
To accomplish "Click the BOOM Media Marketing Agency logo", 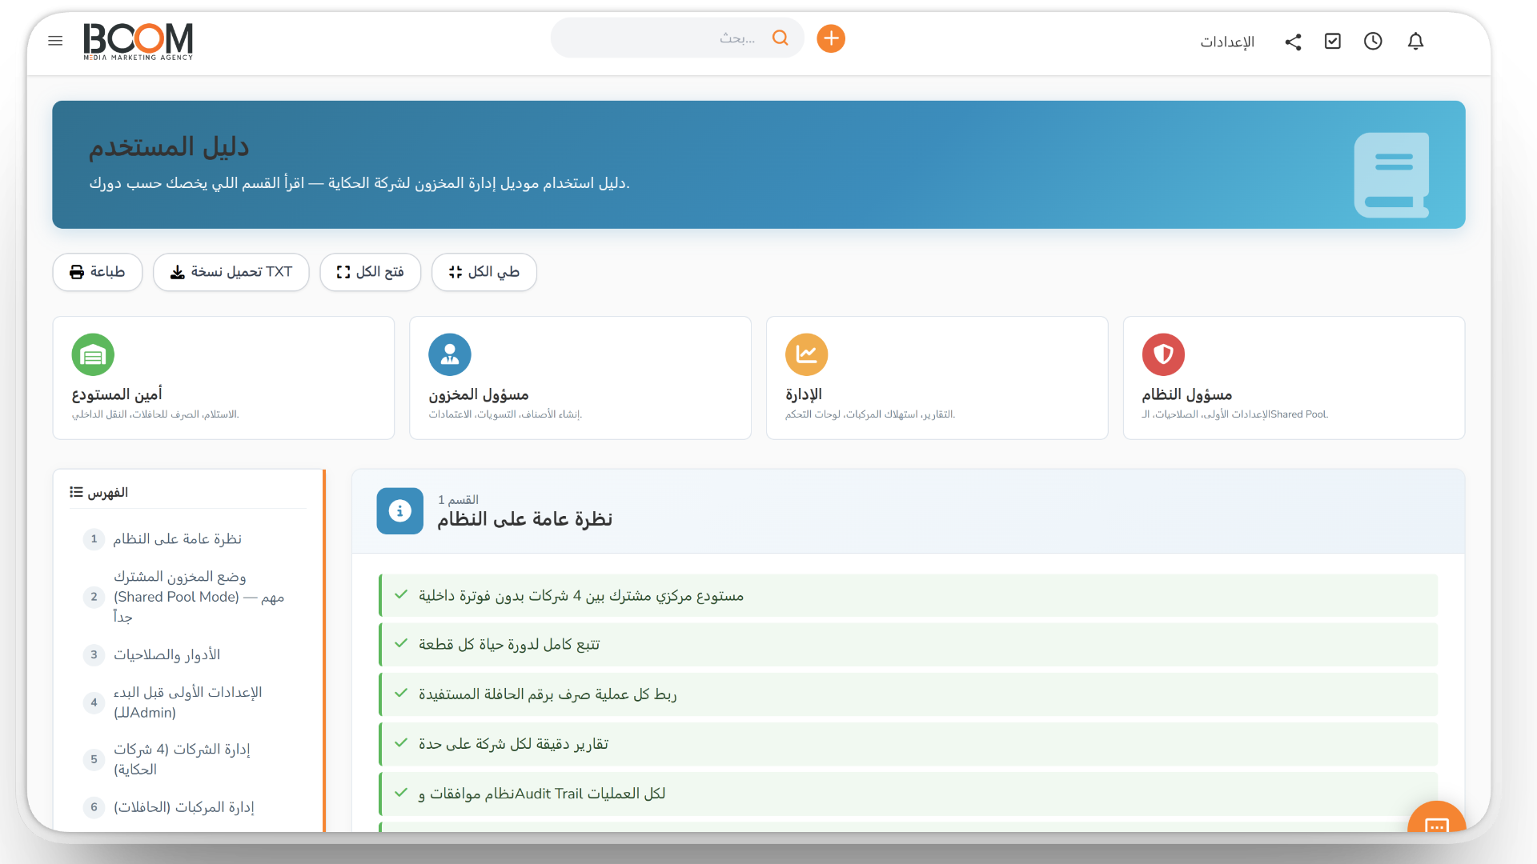I will tap(138, 41).
